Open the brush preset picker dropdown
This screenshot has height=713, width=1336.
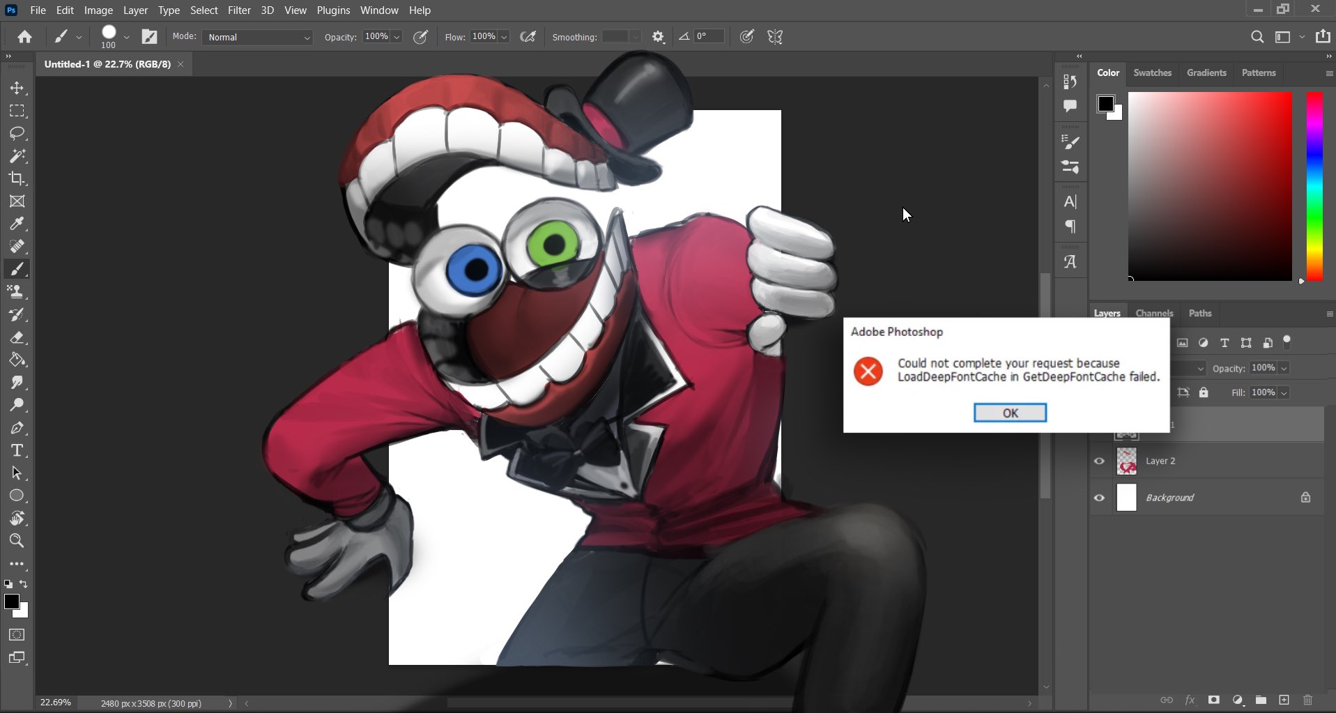[126, 37]
